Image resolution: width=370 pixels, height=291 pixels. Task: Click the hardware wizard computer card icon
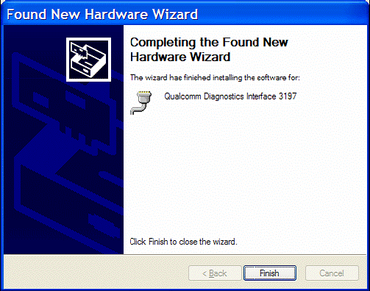coord(88,60)
